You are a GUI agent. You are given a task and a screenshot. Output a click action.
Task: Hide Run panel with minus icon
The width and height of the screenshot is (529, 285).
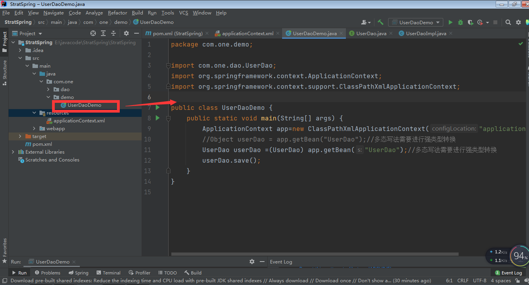tap(262, 262)
